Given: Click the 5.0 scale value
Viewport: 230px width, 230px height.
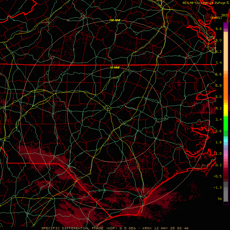Looking at the screenshot, I should pos(218,97).
